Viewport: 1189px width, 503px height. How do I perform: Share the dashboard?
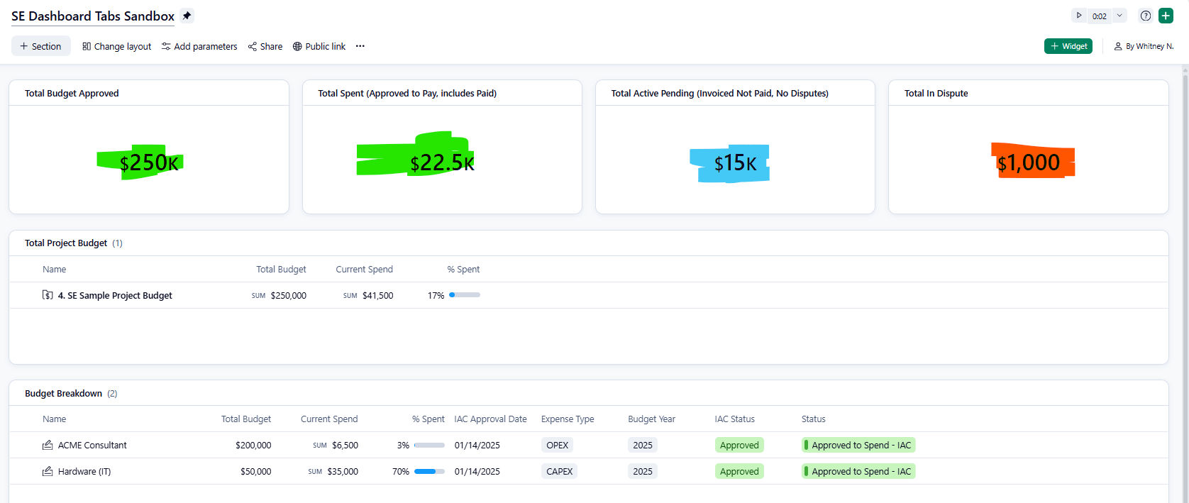pos(265,46)
